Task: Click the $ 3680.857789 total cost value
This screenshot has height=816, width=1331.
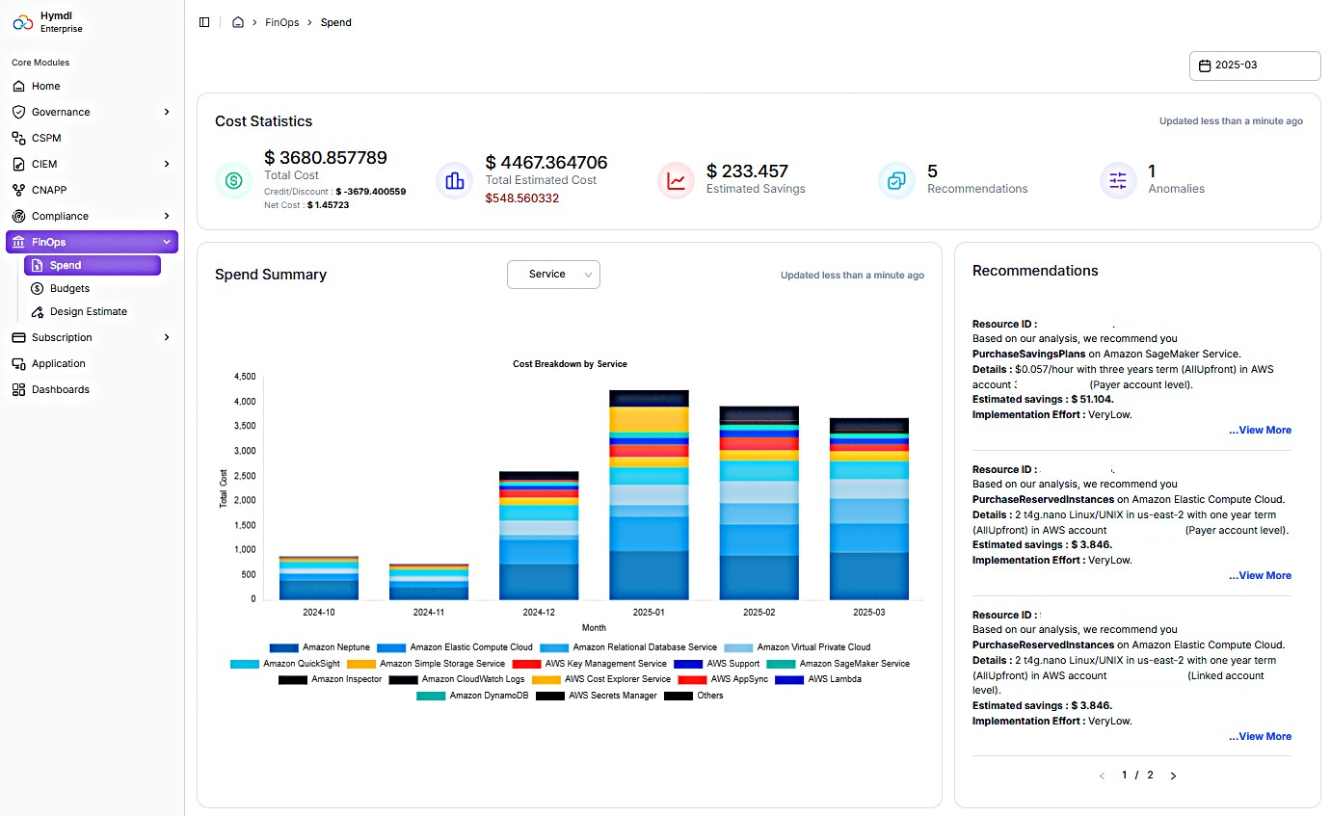Action: point(326,158)
